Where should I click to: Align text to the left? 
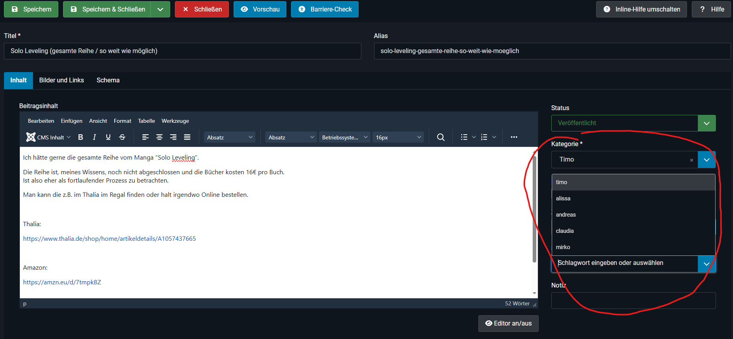point(146,137)
